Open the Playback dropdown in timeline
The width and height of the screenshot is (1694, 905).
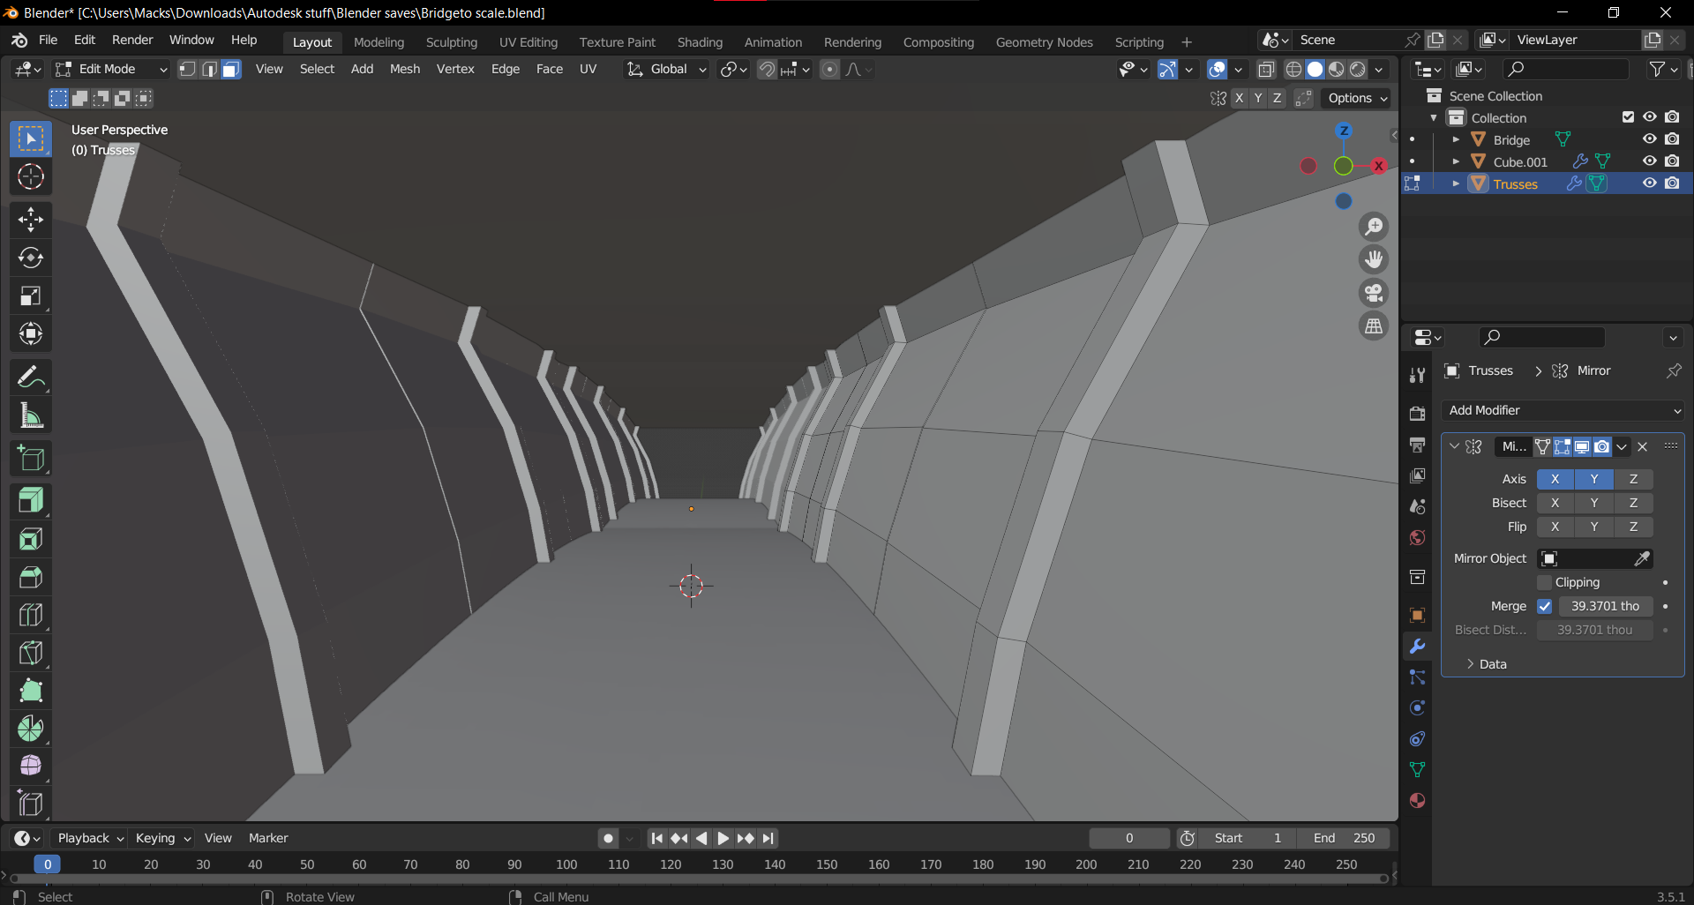pyautogui.click(x=88, y=838)
